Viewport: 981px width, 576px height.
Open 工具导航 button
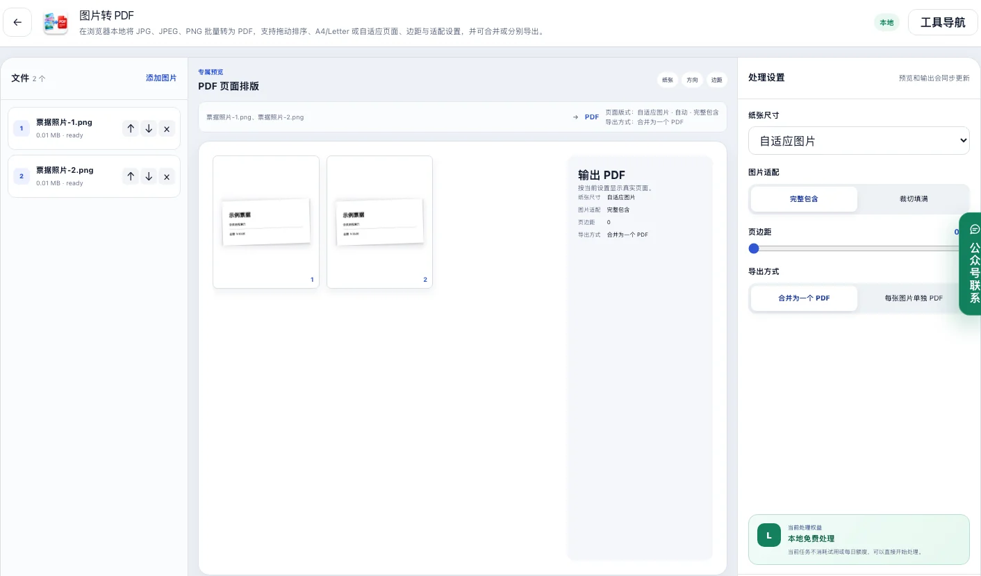[943, 22]
